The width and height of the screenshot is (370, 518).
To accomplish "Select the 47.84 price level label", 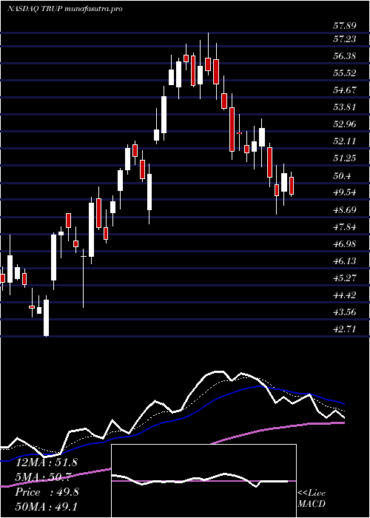I will (344, 227).
